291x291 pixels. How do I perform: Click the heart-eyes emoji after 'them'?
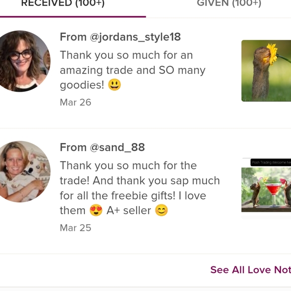point(96,210)
